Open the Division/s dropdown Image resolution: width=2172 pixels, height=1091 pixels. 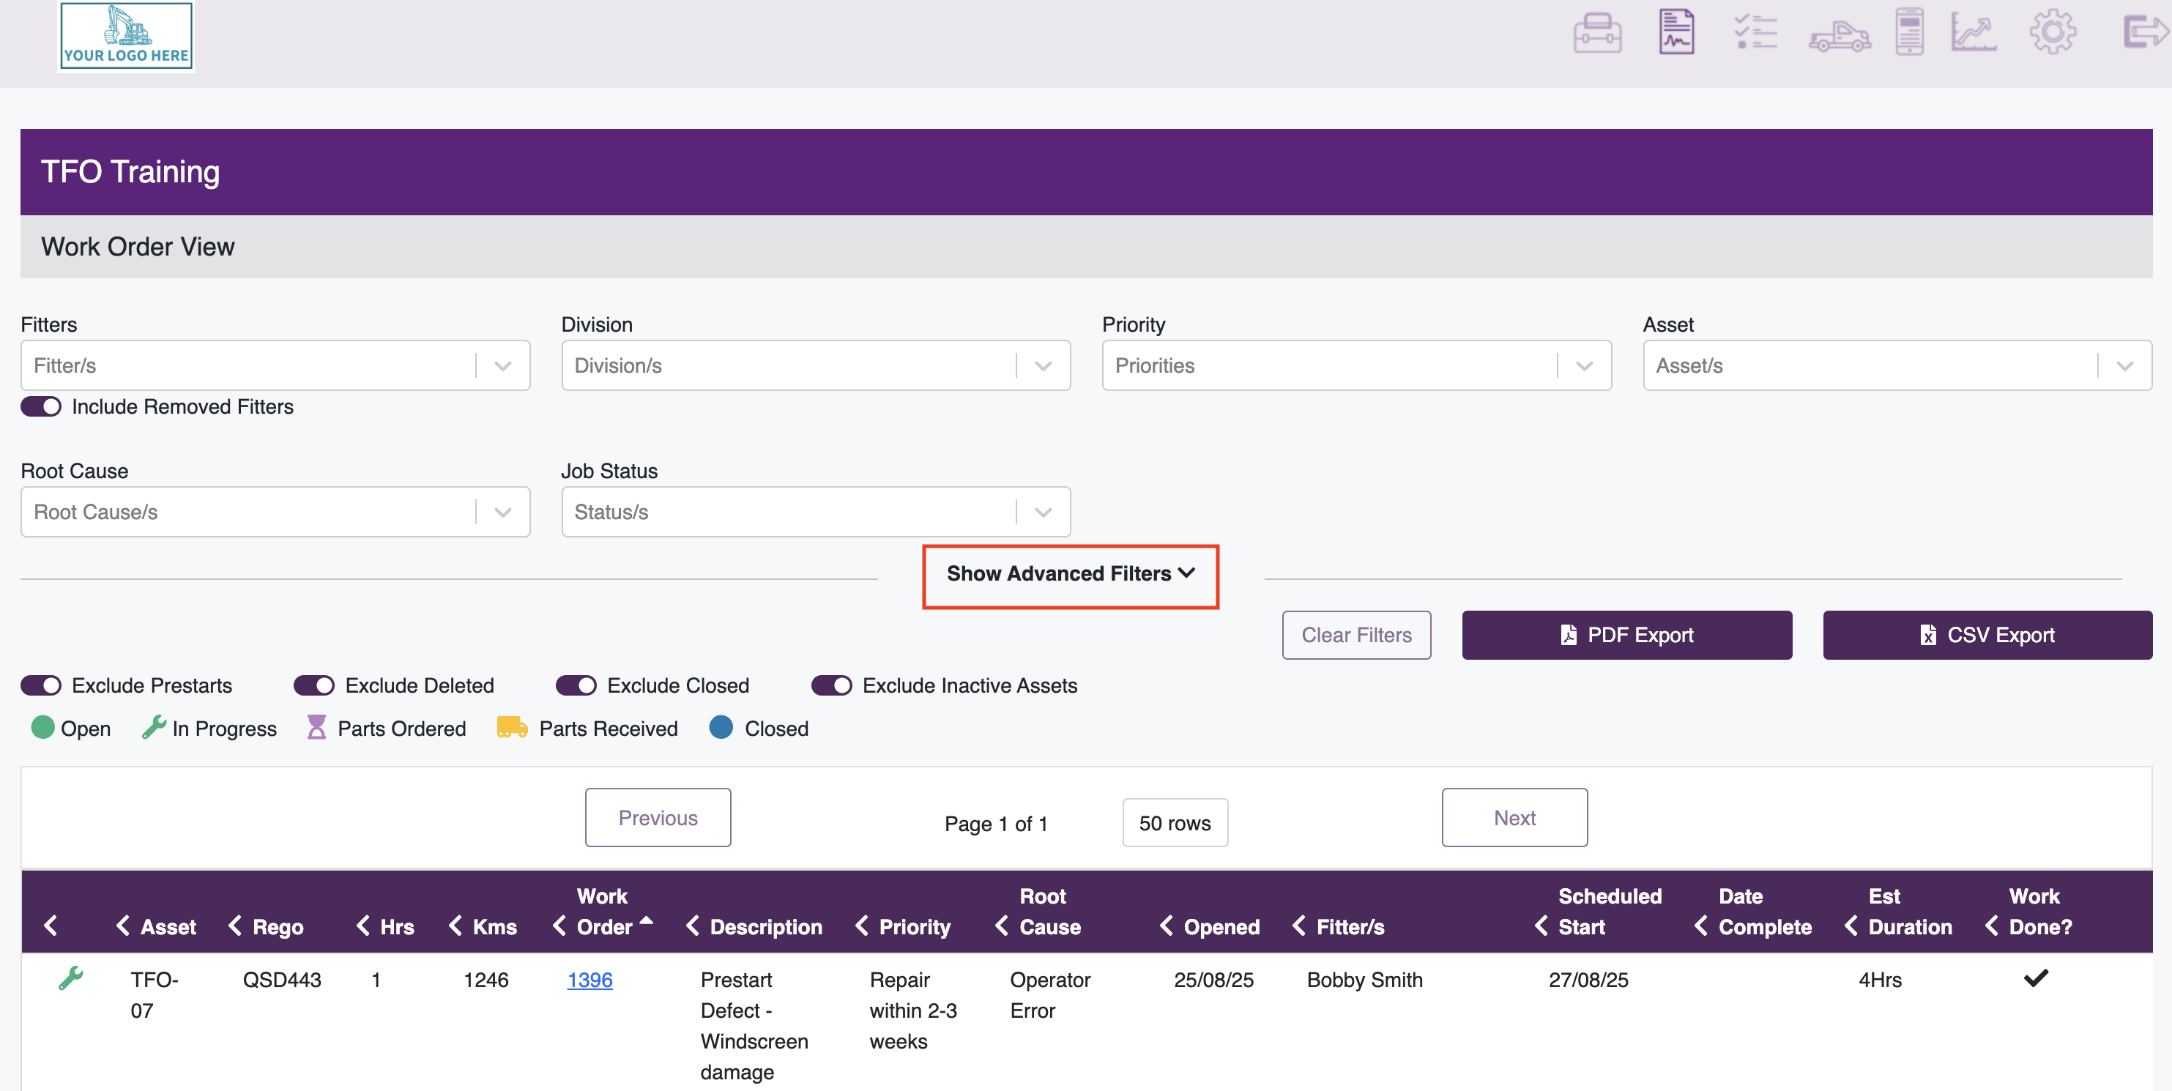pos(817,365)
